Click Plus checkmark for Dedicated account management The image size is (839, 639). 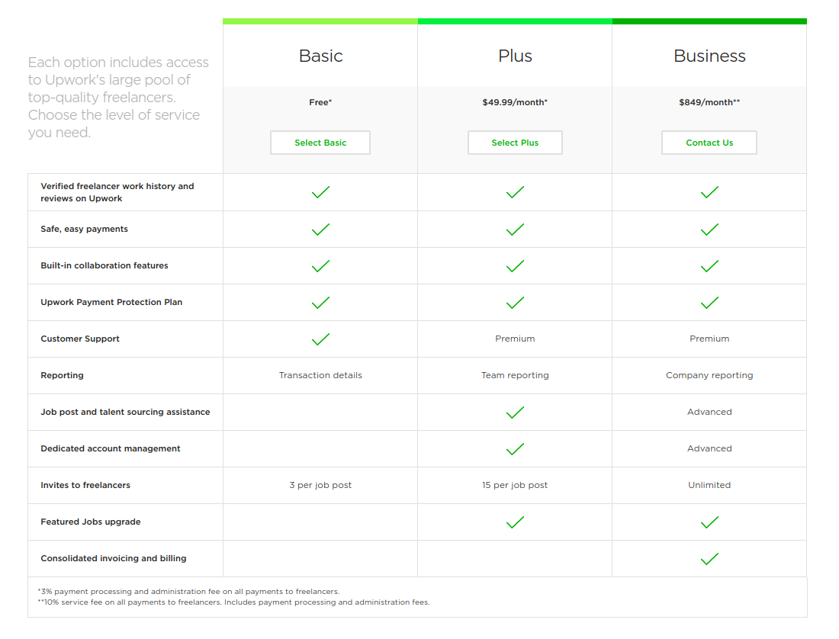click(x=515, y=448)
